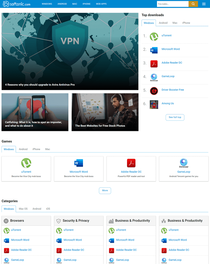Click the Softonic logo in header
The image size is (210, 264).
tap(17, 4)
